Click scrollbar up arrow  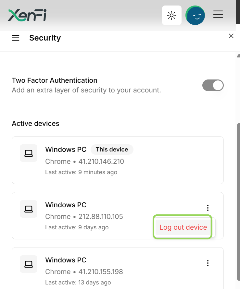[x=238, y=56]
